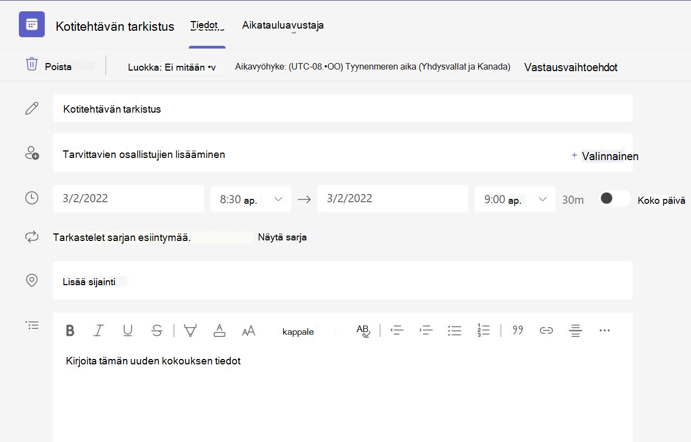Decrease the paragraph indent
Screen dimensions: 691x442
pyautogui.click(x=397, y=330)
